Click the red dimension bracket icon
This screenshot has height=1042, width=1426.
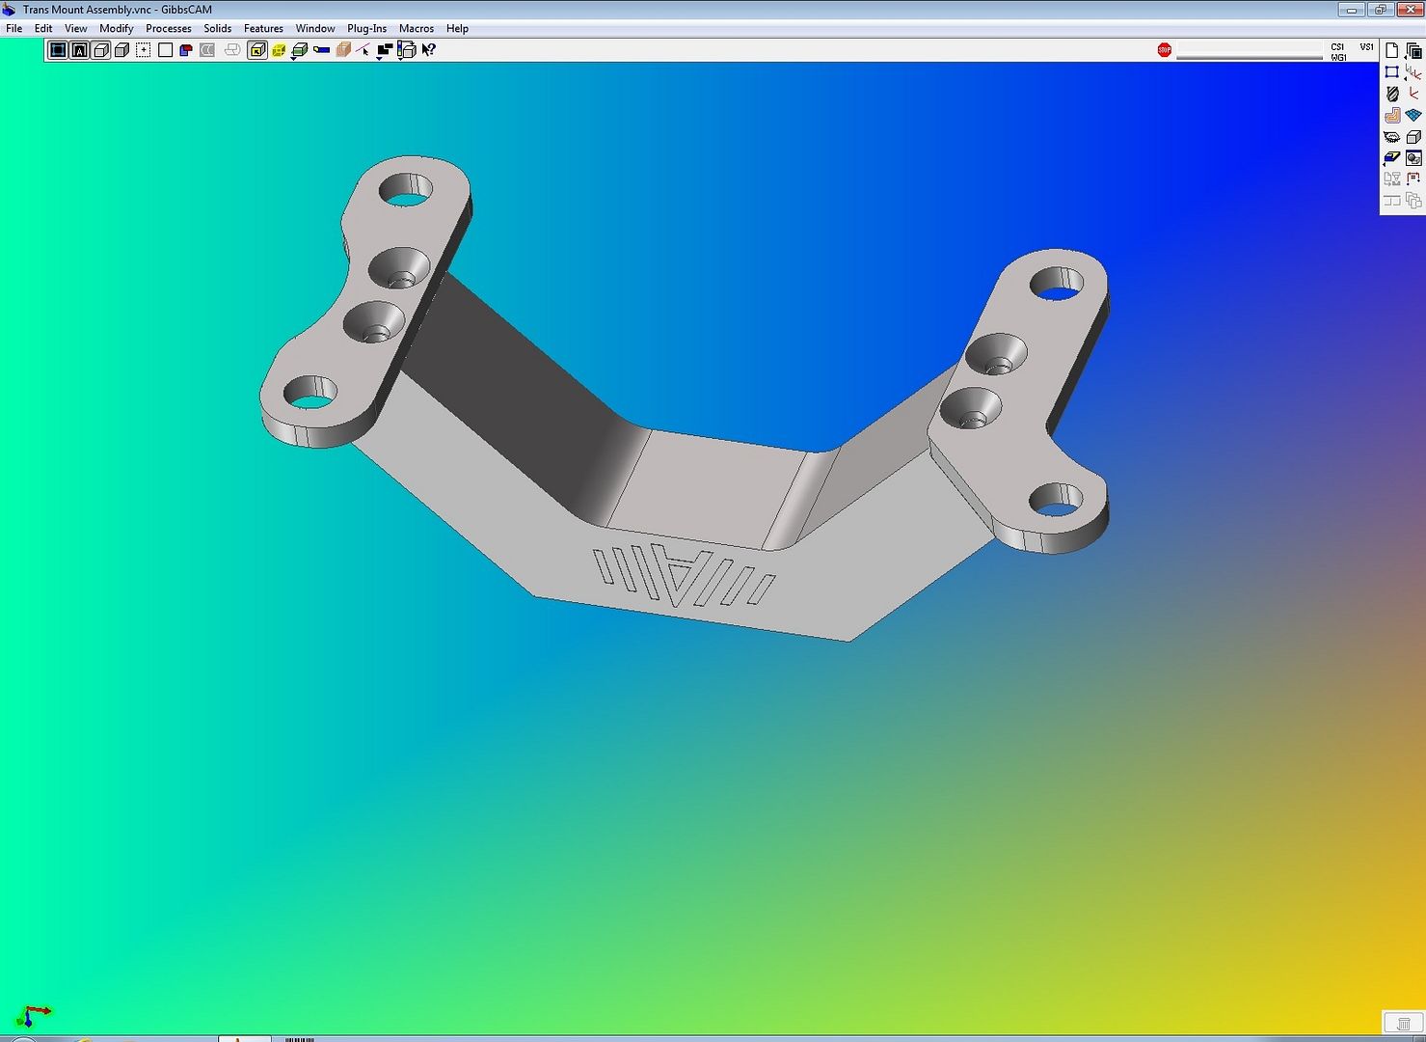coord(1413,179)
